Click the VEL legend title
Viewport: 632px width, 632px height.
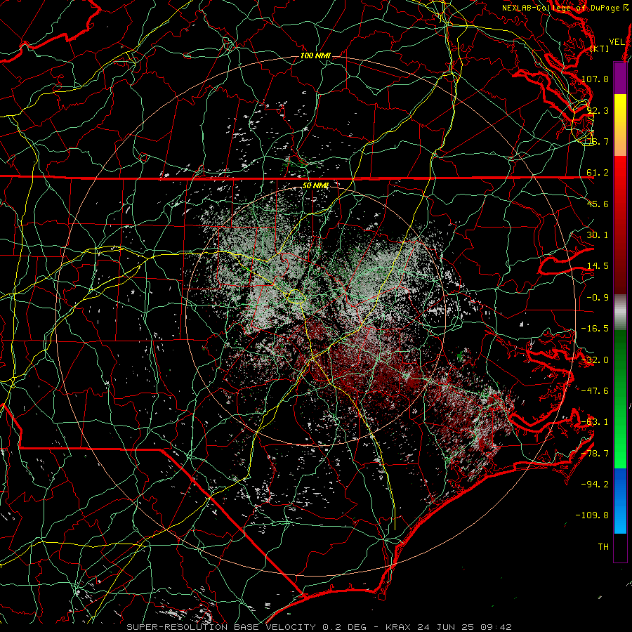pyautogui.click(x=617, y=41)
